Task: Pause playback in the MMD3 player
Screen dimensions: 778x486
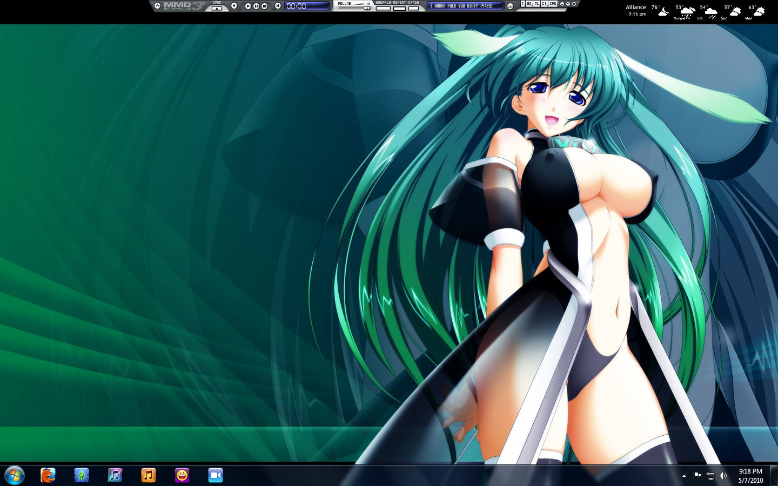Action: coord(256,6)
